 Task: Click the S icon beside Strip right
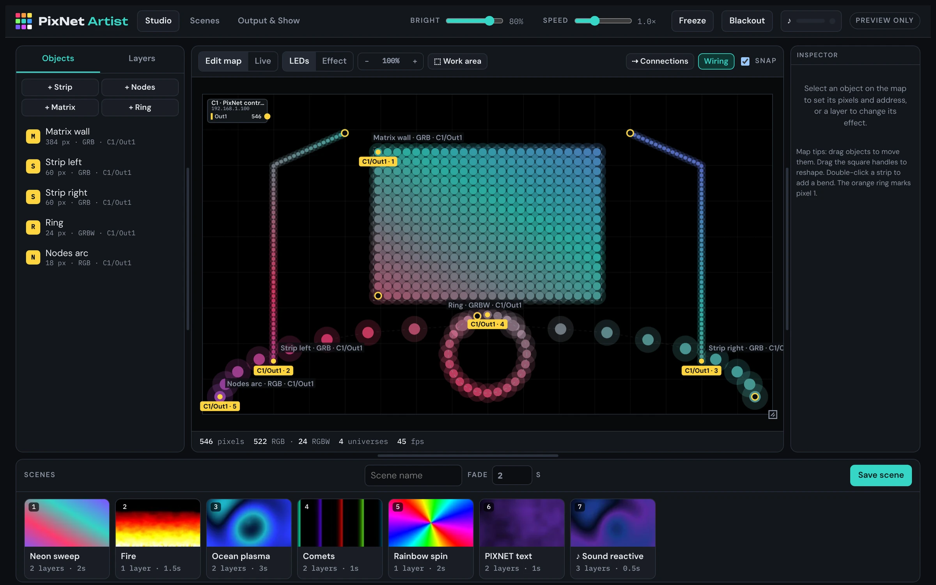click(x=33, y=197)
